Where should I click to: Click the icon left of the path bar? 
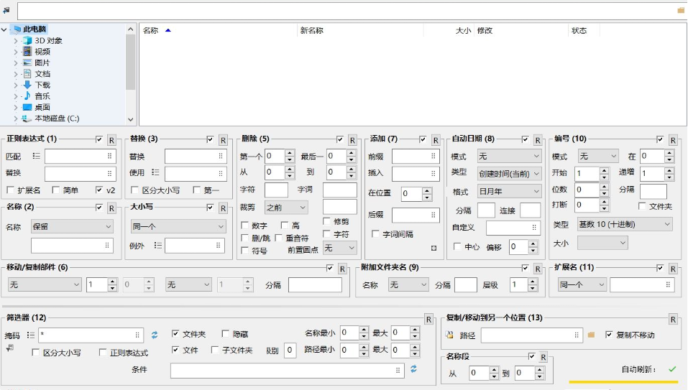click(6, 10)
